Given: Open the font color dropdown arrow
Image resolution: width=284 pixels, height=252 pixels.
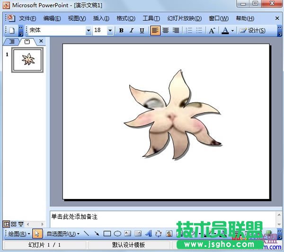Looking at the screenshot, I should point(232,31).
